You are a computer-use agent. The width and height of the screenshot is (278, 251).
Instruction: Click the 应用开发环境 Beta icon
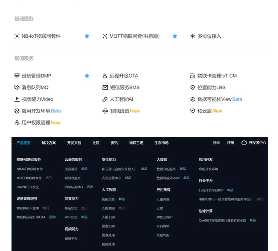tap(17, 111)
